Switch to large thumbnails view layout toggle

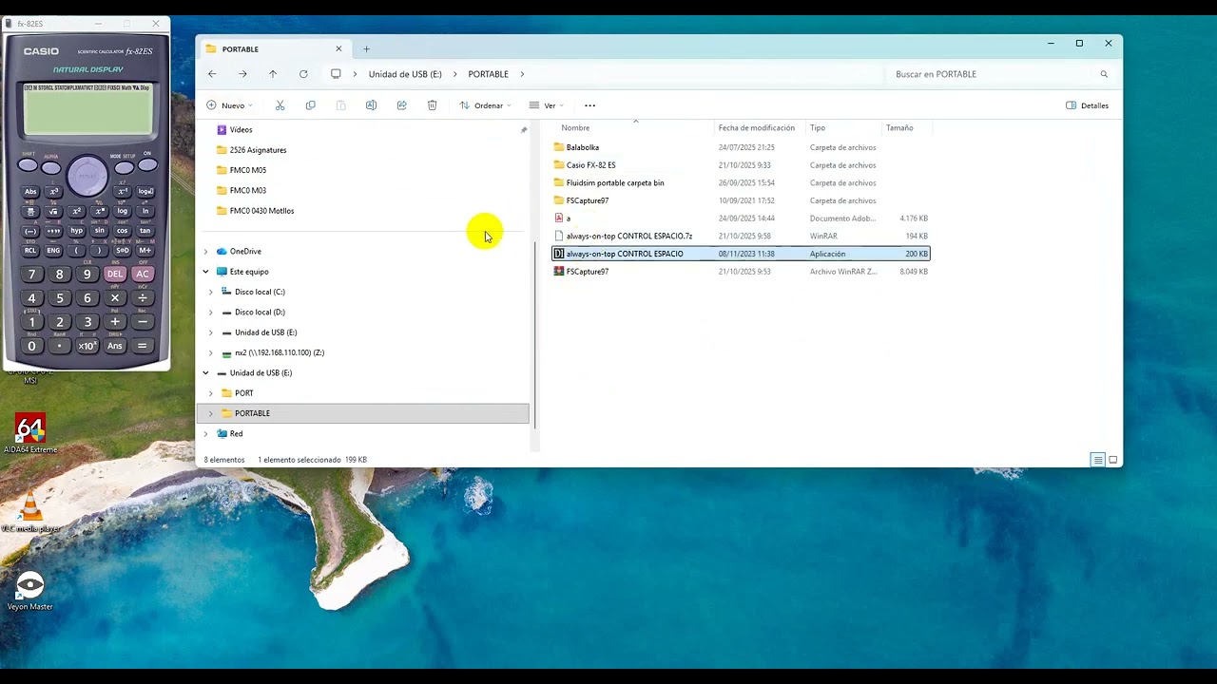[1112, 460]
